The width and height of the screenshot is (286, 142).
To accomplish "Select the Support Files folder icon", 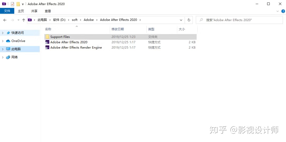I will [x=47, y=37].
